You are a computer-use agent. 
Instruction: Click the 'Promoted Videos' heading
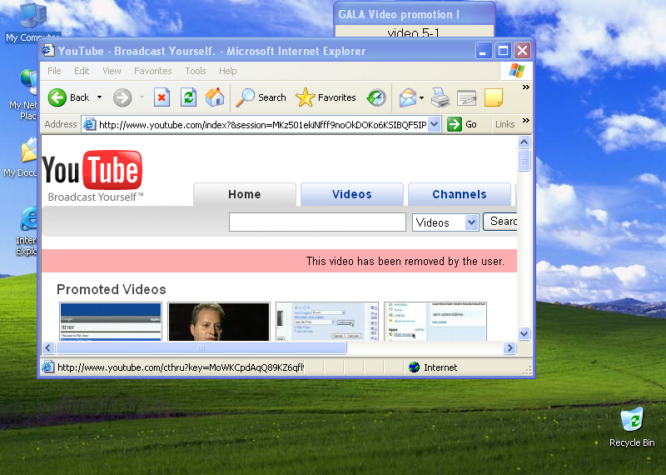coord(112,289)
